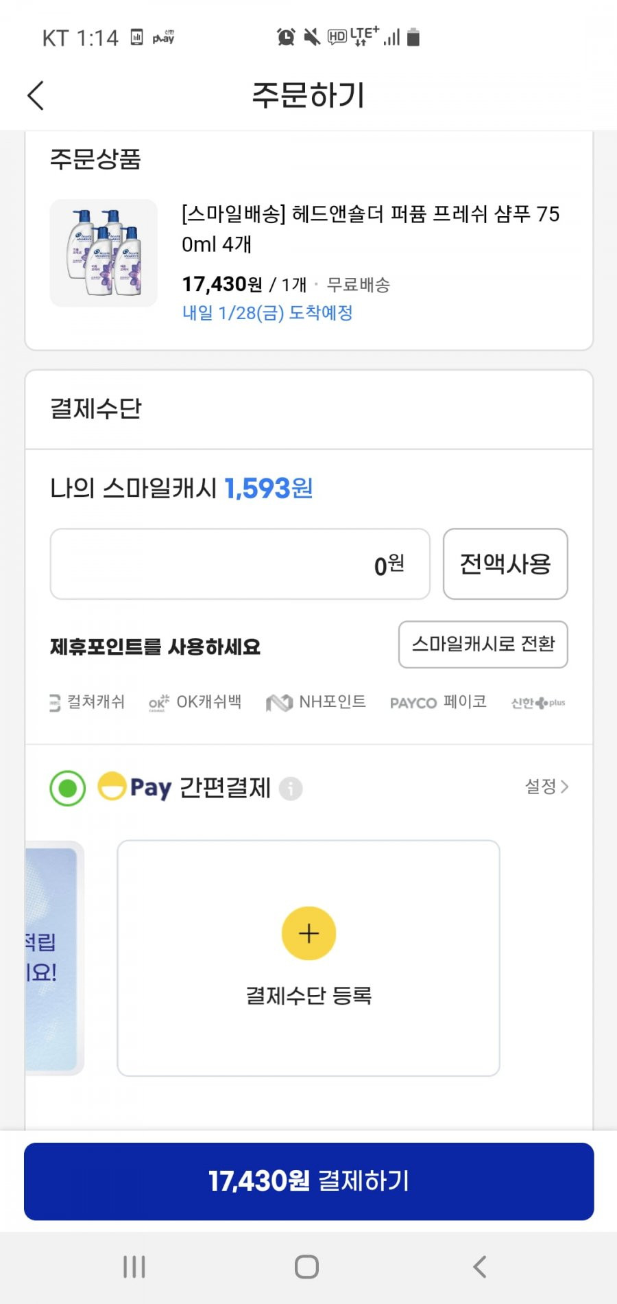Viewport: 617px width, 1304px height.
Task: Choose the PAYCO 페이코 option
Action: click(438, 702)
